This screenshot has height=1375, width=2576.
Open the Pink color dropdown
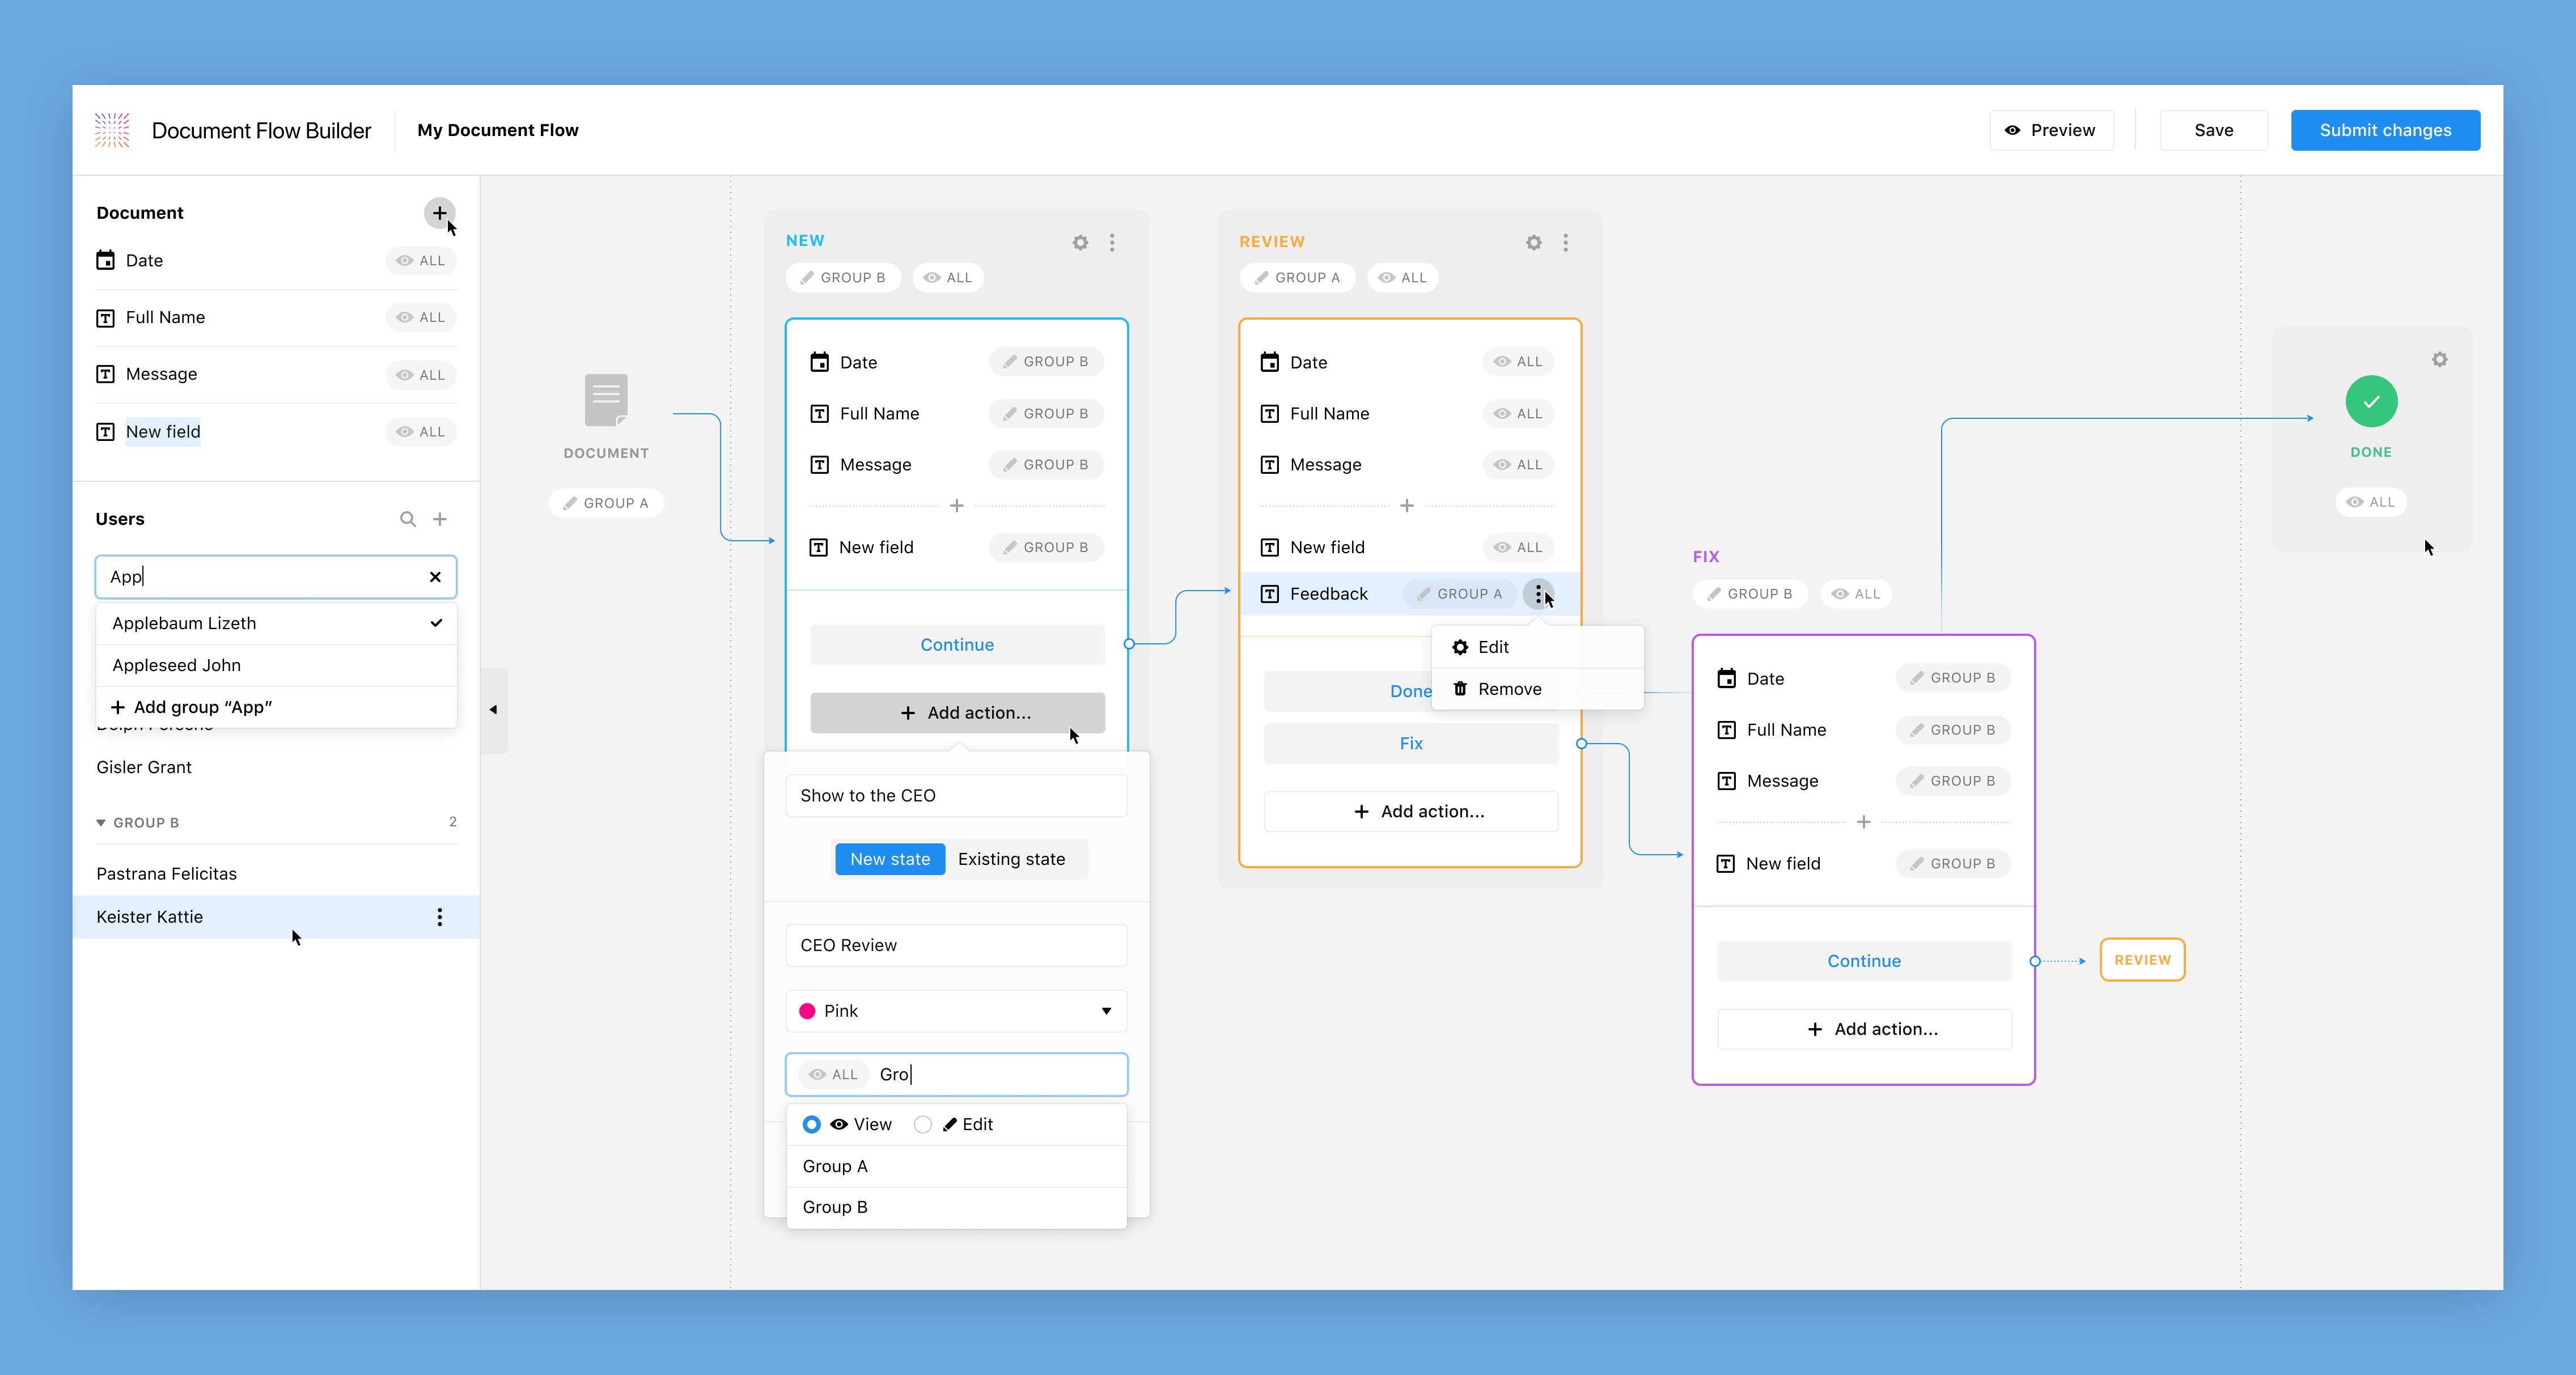1106,1011
